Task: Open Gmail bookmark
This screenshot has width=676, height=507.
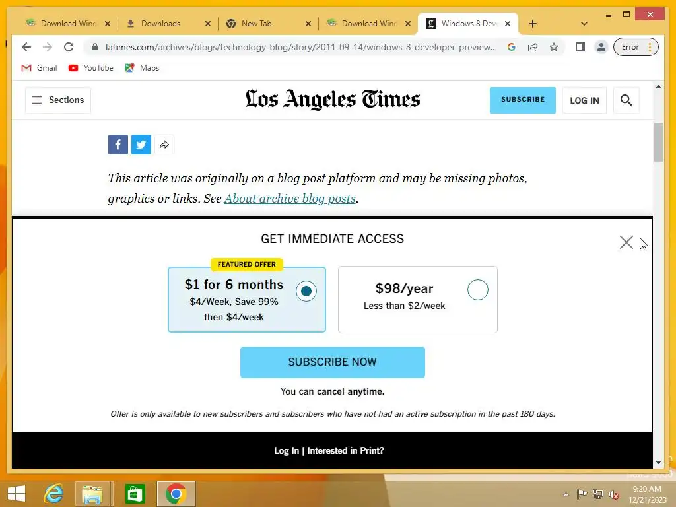Action: (x=39, y=68)
